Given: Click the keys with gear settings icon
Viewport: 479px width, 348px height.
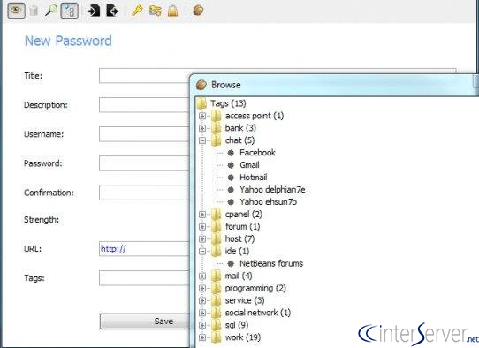Looking at the screenshot, I should (x=156, y=11).
